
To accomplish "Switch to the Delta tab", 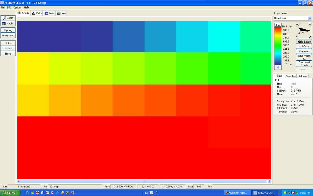I will (37, 13).
